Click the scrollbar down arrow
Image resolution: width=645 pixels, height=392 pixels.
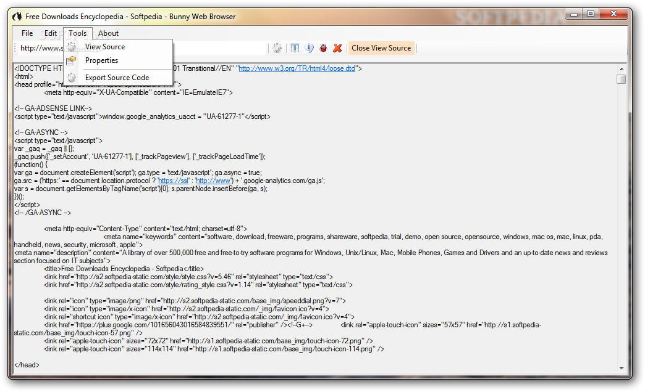tap(621, 368)
